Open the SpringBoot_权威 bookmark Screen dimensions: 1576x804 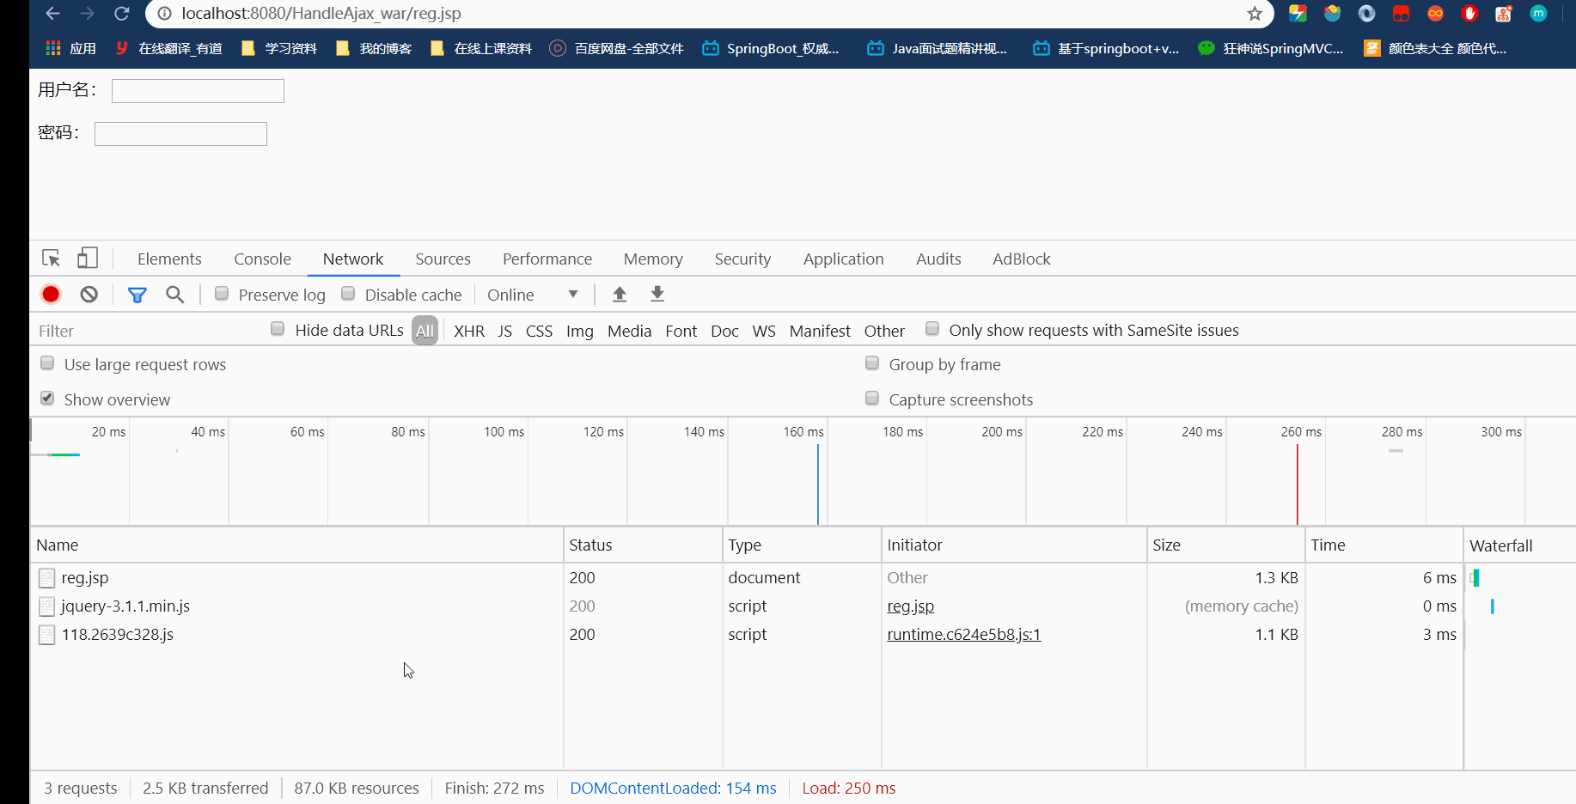[x=771, y=48]
